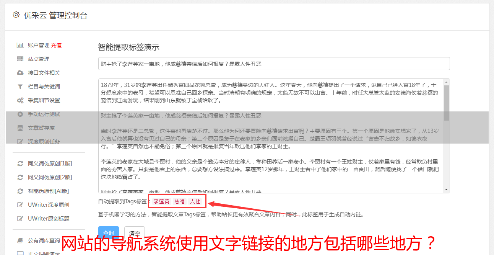
Task: Open 同义词伪原创[2版] menu item
Action: (x=50, y=177)
